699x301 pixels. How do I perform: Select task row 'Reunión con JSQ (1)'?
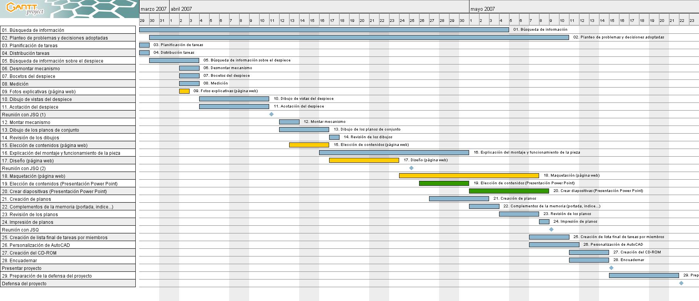pos(68,114)
